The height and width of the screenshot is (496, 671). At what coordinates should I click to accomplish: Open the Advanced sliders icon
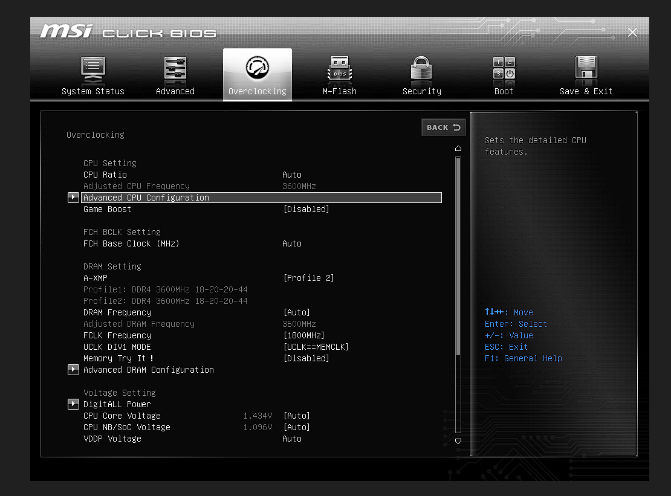click(x=175, y=68)
